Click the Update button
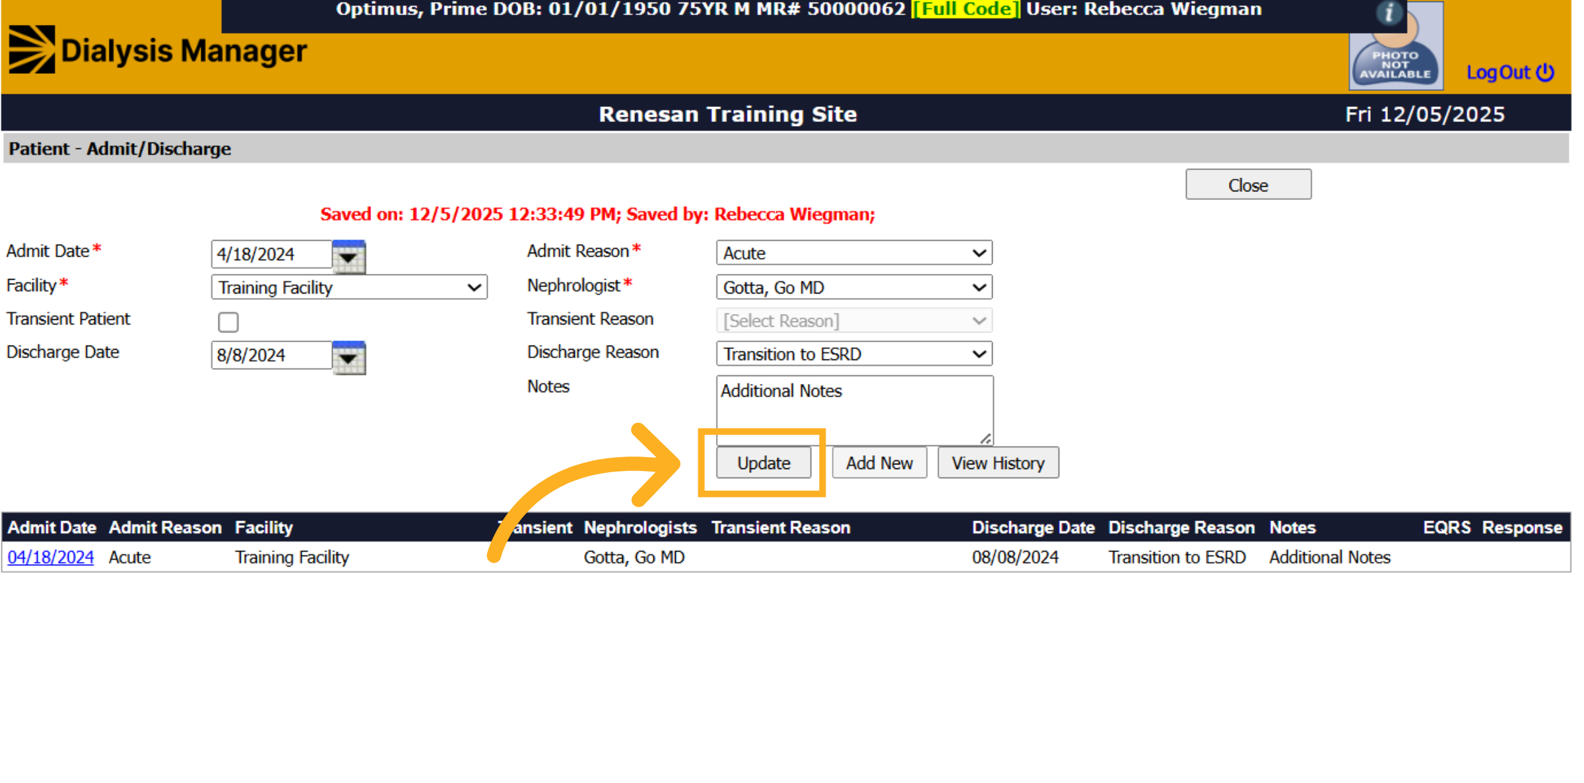 coord(764,462)
